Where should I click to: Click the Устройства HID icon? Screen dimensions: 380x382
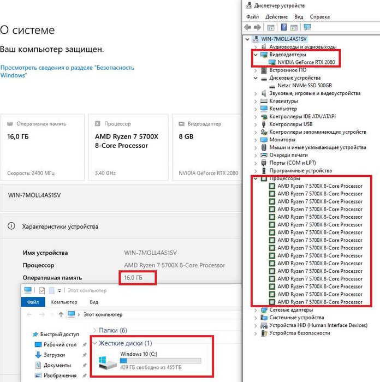click(x=264, y=325)
